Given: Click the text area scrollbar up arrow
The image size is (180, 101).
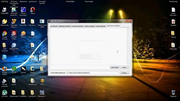Looking at the screenshot, I should click(x=128, y=29).
